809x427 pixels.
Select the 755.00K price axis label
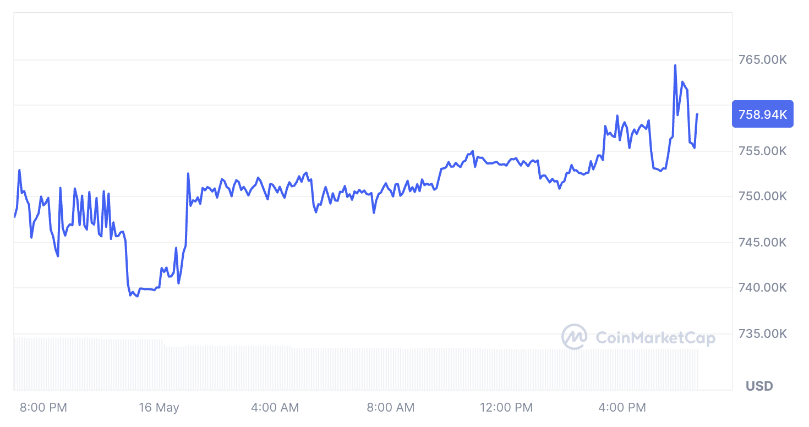click(762, 151)
